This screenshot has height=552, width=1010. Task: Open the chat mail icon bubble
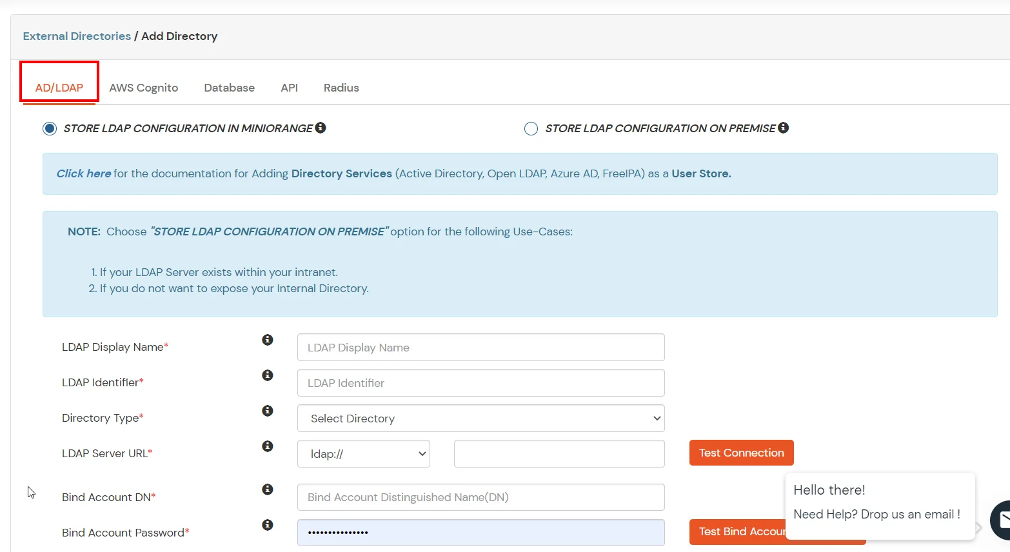pos(1001,520)
